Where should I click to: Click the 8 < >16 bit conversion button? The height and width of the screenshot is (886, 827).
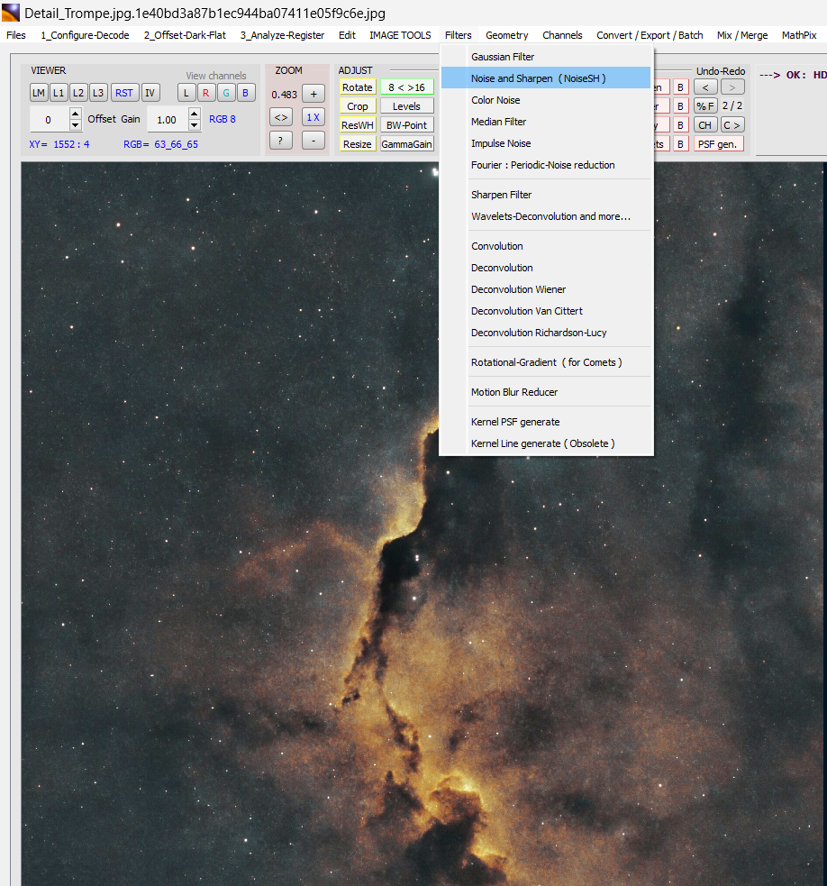[x=406, y=87]
